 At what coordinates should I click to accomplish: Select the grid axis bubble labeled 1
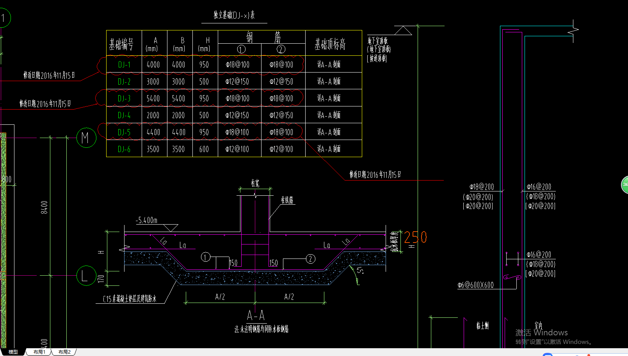pyautogui.click(x=3, y=18)
